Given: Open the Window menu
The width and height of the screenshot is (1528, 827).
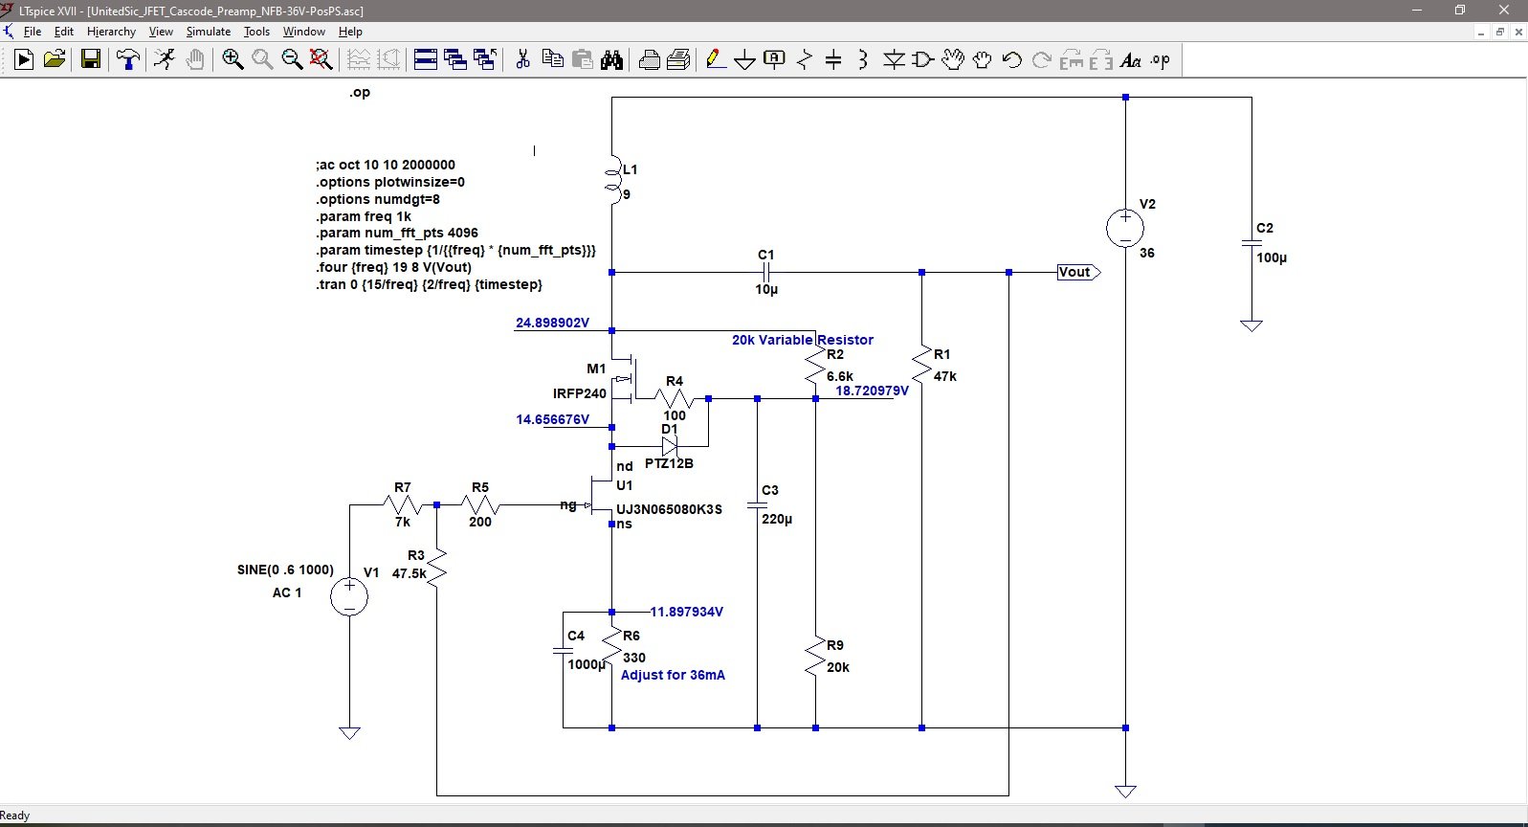Looking at the screenshot, I should pos(304,32).
